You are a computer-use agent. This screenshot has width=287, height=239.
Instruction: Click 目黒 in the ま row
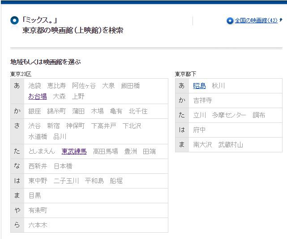click(35, 195)
